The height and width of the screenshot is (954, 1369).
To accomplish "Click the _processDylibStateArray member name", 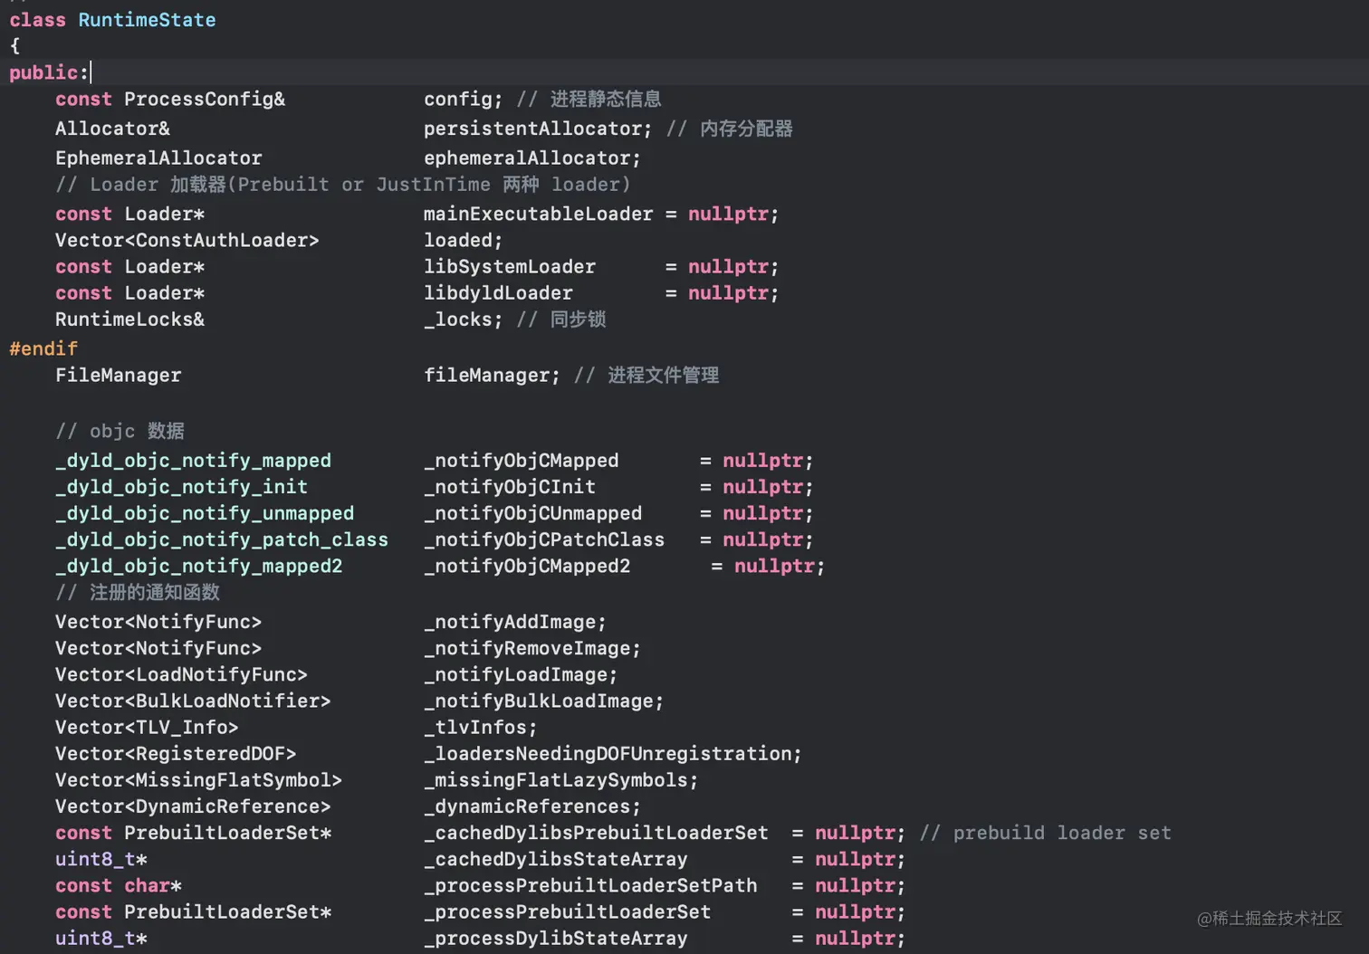I will (x=556, y=938).
